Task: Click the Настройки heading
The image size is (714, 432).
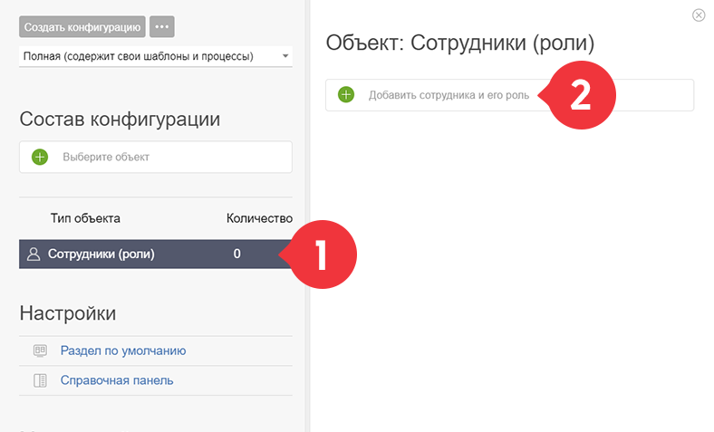Action: click(x=68, y=313)
